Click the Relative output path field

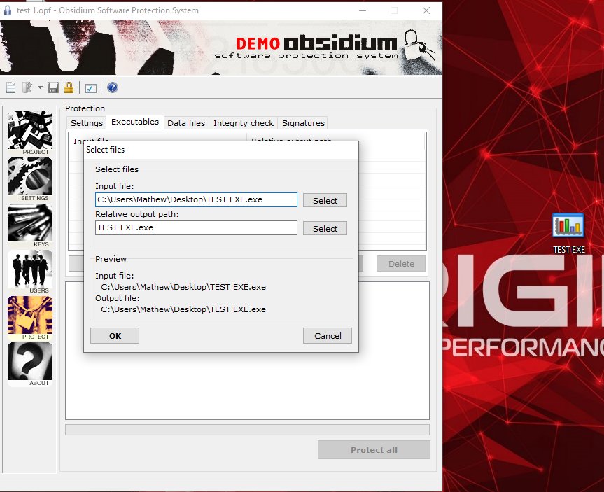coord(196,227)
